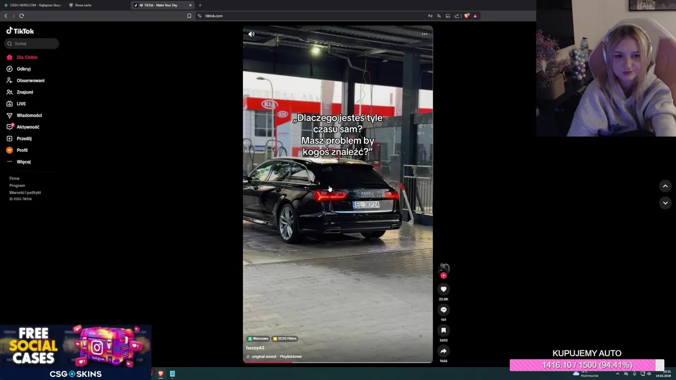Open the Znajomi section
This screenshot has height=380, width=676.
20,92
